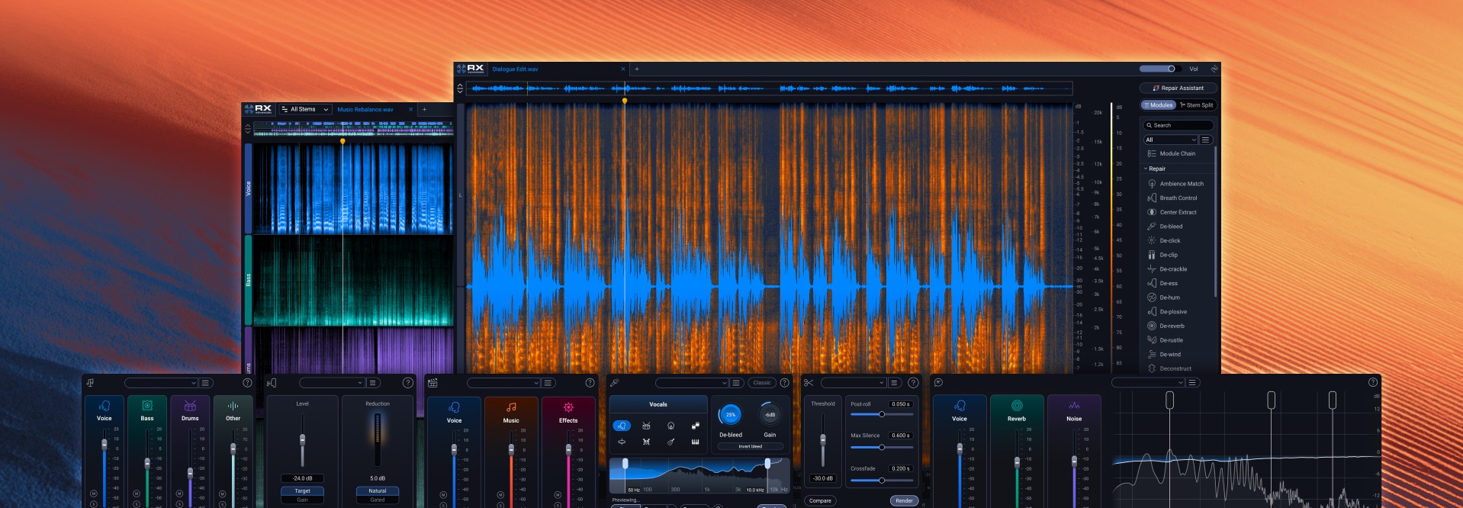Viewport: 1463px width, 508px height.
Task: Select the guitar source icon in De-bleed
Action: click(670, 442)
